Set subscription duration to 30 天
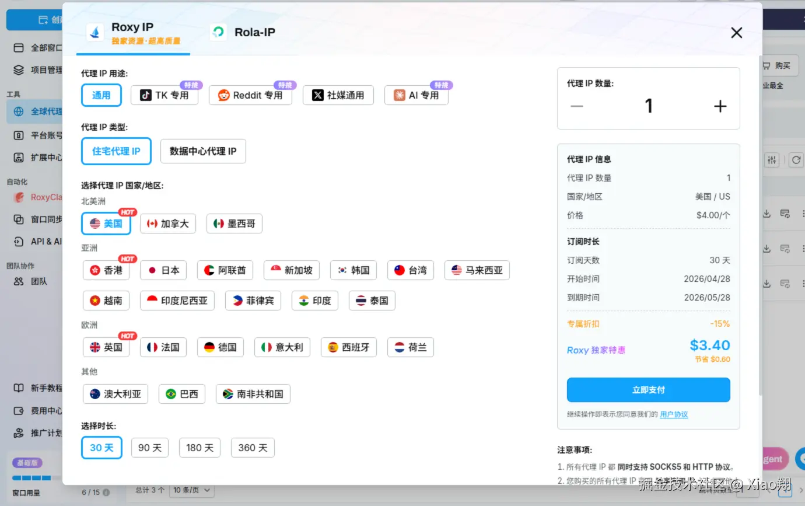The width and height of the screenshot is (805, 506). pyautogui.click(x=101, y=448)
